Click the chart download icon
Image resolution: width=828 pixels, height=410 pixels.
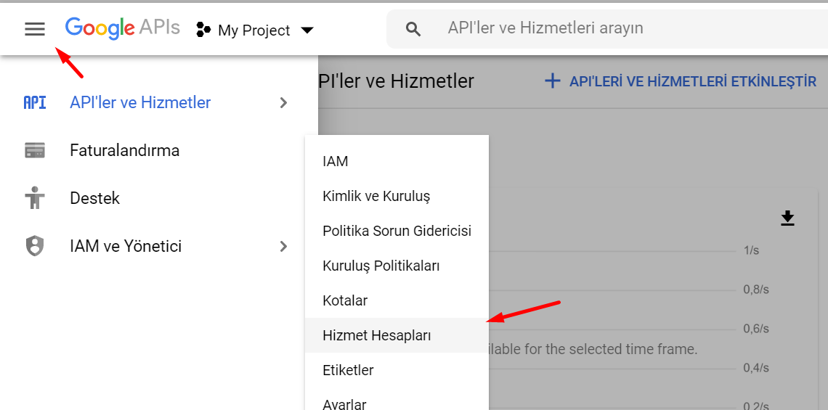click(x=788, y=218)
